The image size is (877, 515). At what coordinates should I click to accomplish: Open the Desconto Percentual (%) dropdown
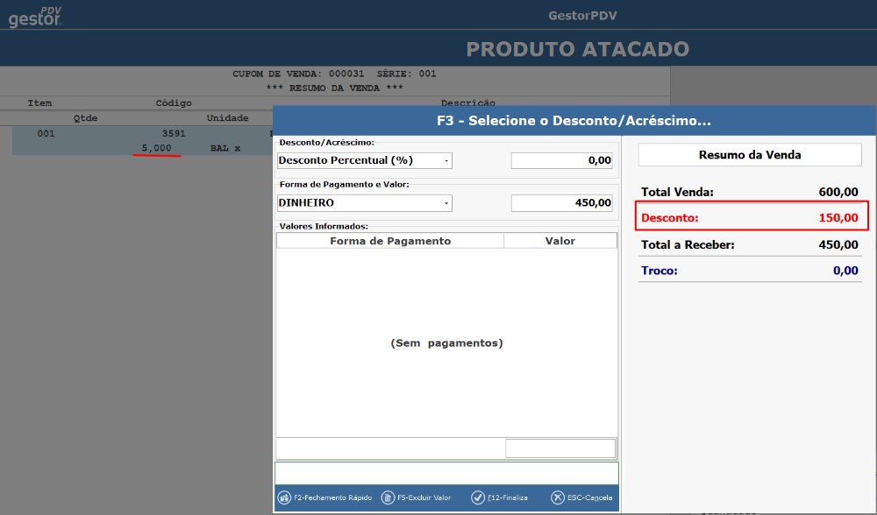pos(364,160)
